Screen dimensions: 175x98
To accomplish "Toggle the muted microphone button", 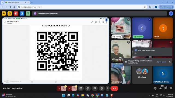I will [x=64, y=88].
